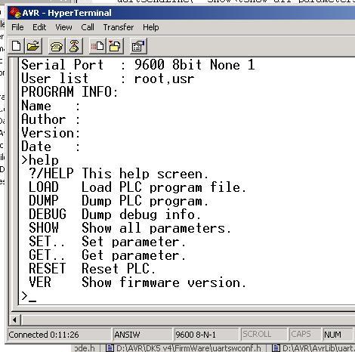This screenshot has height=352, width=355.
Task: Open the Transfer menu
Action: pos(119,27)
